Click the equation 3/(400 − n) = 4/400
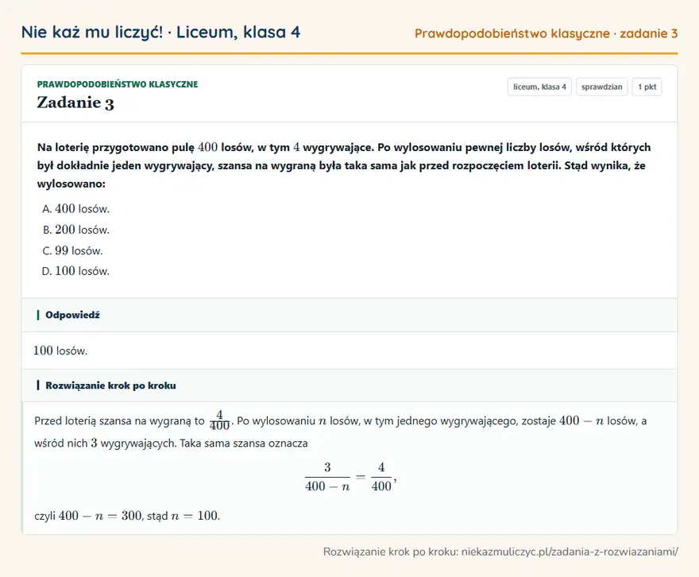699x577 pixels. coord(350,477)
